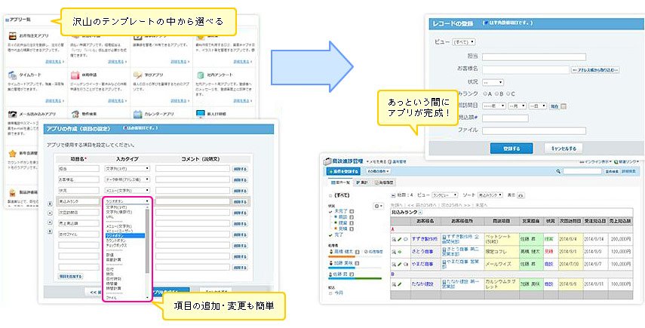
Task: Click the magnifier search icon in the toolbar
Action: 558,171
